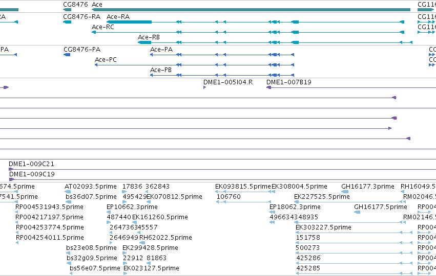Click the Ace-PA coding sequence label
This screenshot has height=276, width=436.
tap(161, 50)
